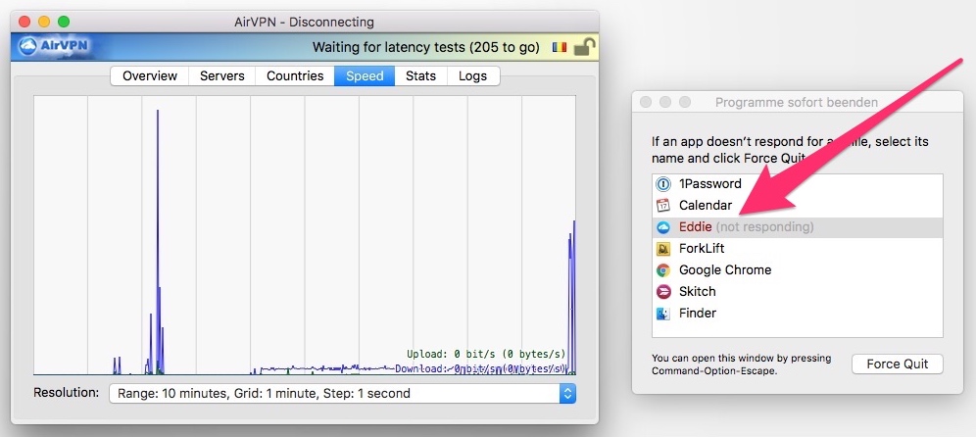Click the AirVPN cloud logo
This screenshot has height=437, width=976.
pyautogui.click(x=53, y=47)
